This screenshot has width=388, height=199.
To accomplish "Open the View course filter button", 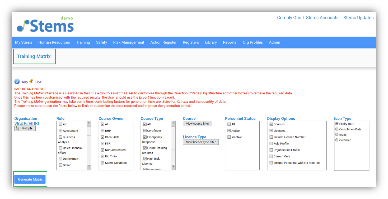I will click(198, 124).
